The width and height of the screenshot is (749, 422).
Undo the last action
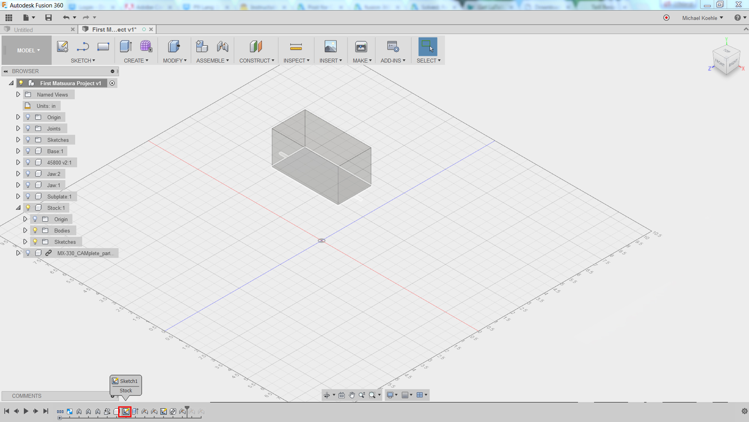pyautogui.click(x=66, y=18)
